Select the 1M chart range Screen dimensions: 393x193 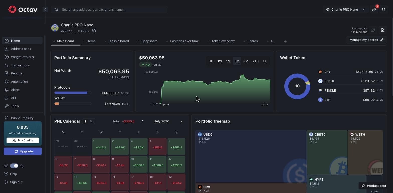[228, 61]
